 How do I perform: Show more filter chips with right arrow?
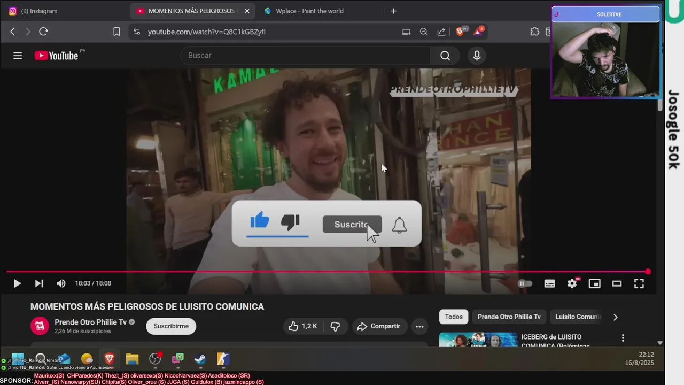tap(615, 317)
